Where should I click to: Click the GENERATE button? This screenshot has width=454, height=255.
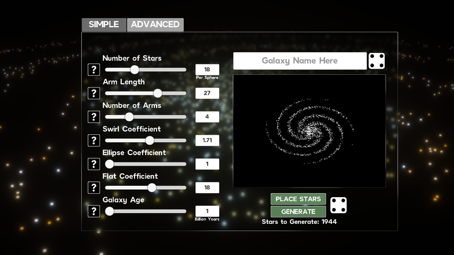298,211
